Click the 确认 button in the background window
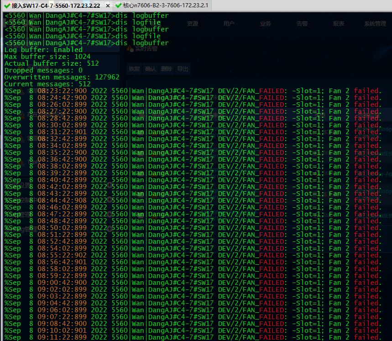This screenshot has height=341, width=392. 150,69
